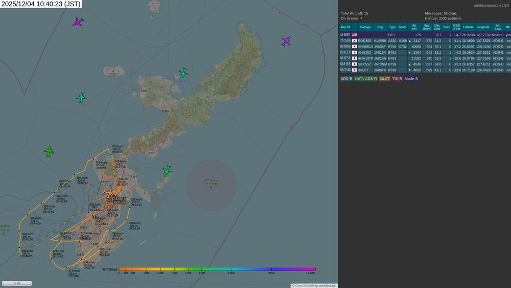511x288 pixels.
Task: Sort table by RSSI column
Action: pos(456,27)
